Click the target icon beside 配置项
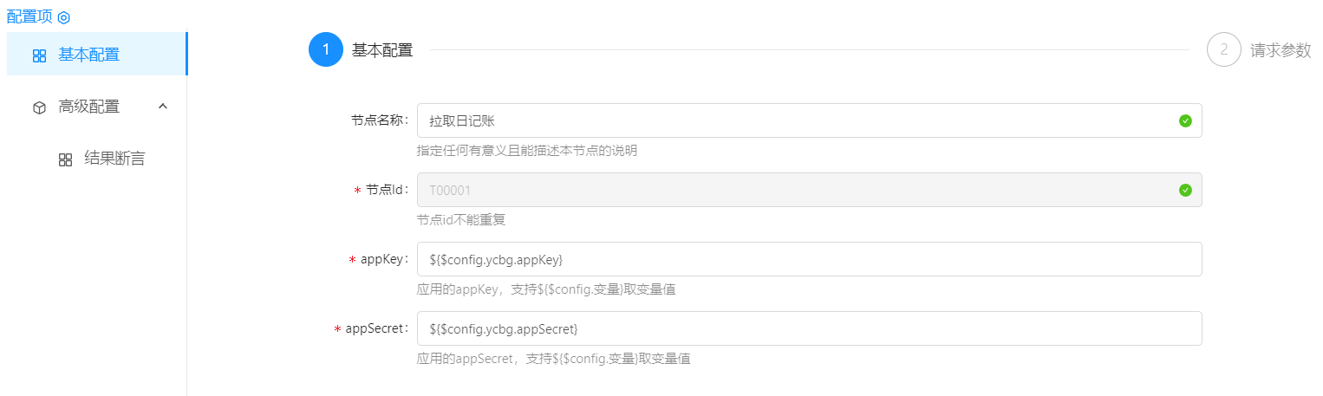1323x396 pixels. (63, 17)
